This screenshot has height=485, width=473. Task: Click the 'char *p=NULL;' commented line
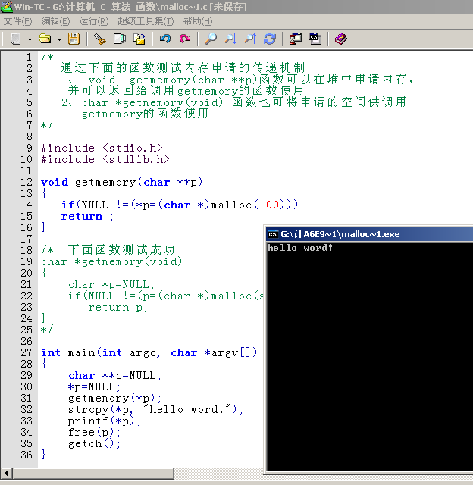(x=111, y=285)
